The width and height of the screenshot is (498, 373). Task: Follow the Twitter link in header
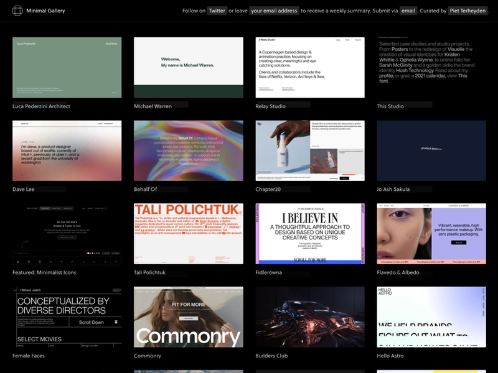coord(217,11)
